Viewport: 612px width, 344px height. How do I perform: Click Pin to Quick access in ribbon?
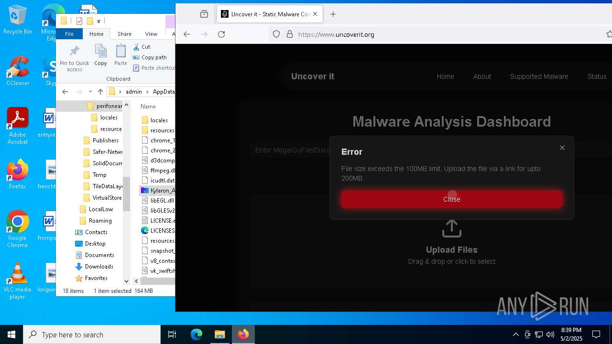(x=75, y=58)
